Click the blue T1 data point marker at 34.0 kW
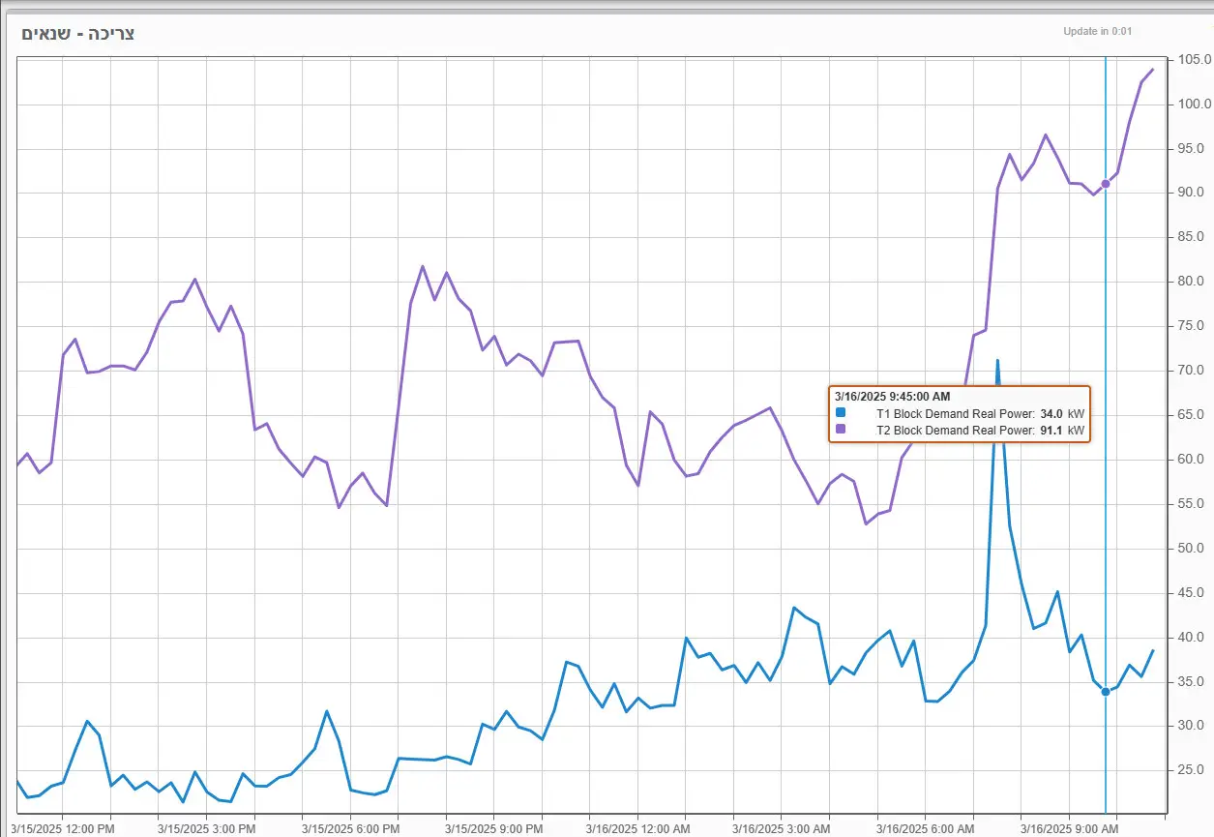The height and width of the screenshot is (837, 1214). pos(1106,691)
